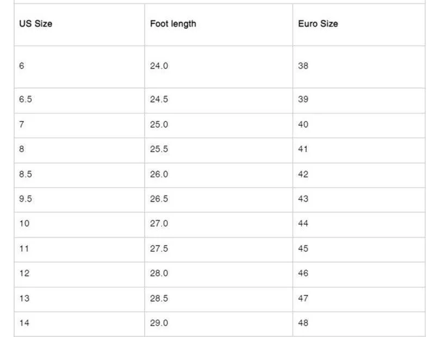Click the US size 9.5 cell
Image resolution: width=435 pixels, height=337 pixels.
click(x=79, y=200)
